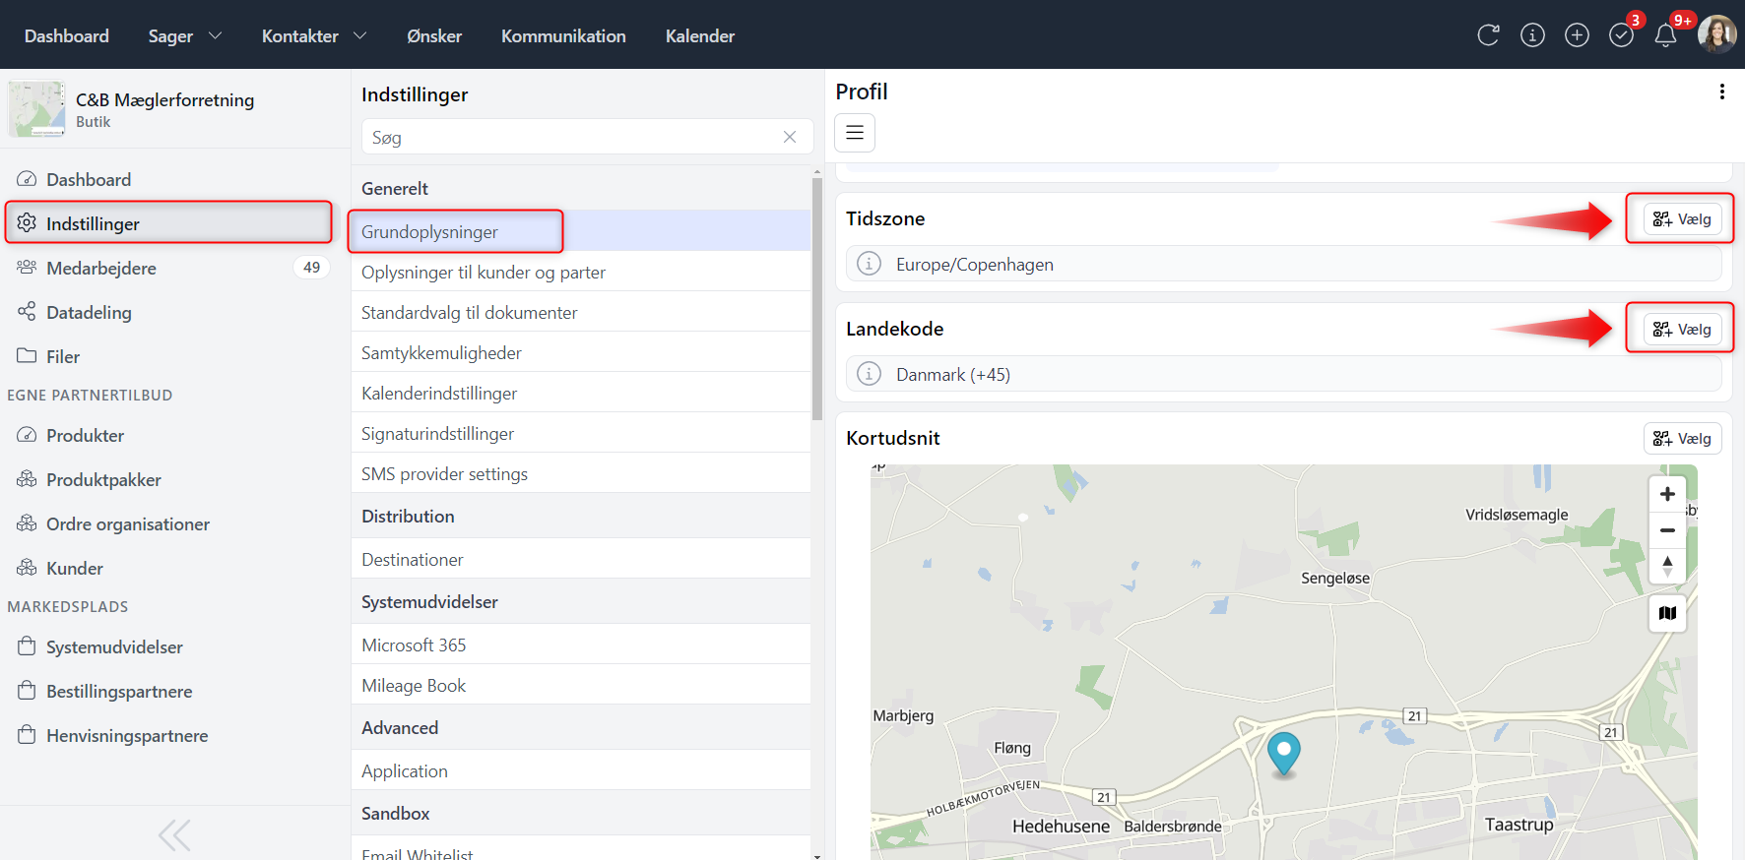The height and width of the screenshot is (860, 1745).
Task: Open the hamburger menu under Profil
Action: coord(855,133)
